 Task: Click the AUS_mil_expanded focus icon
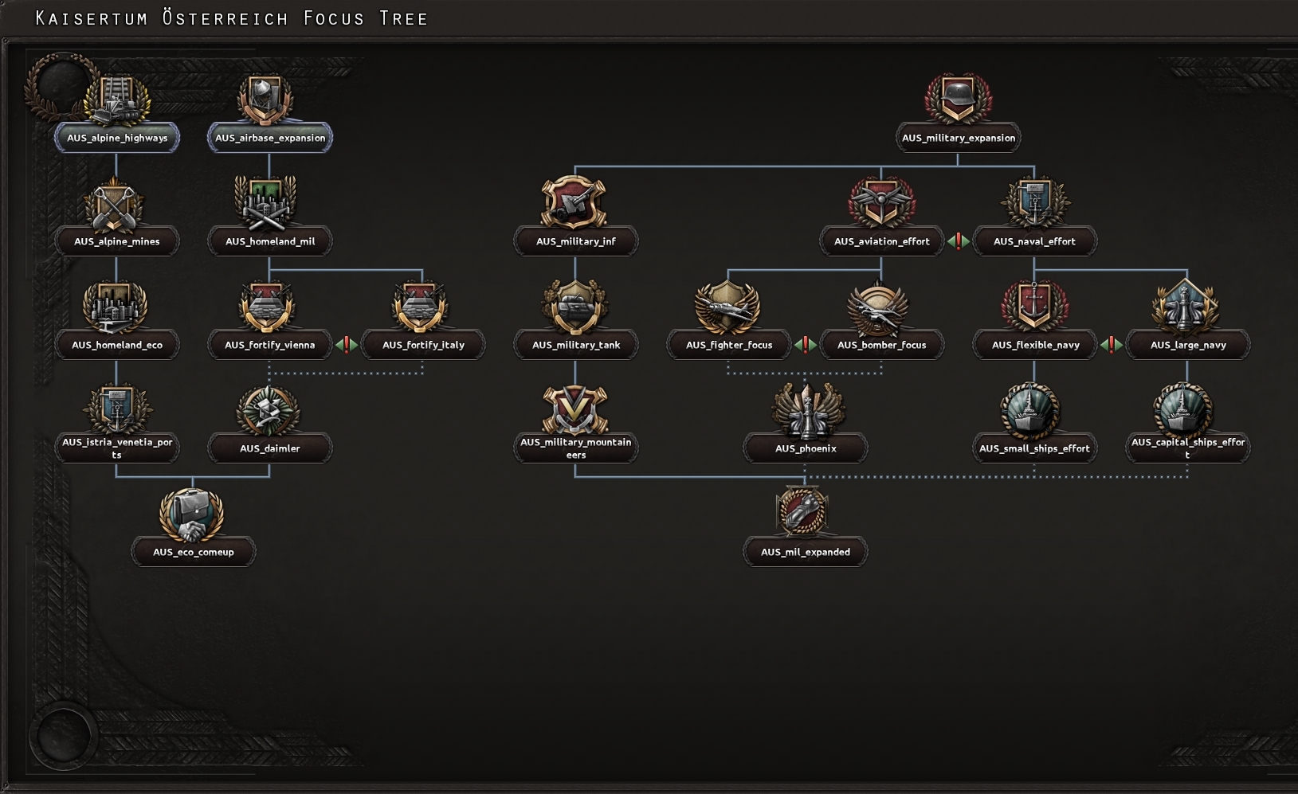pyautogui.click(x=803, y=513)
